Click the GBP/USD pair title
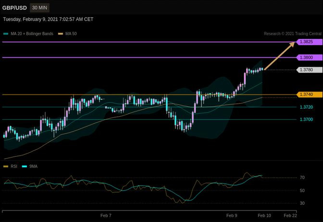 [14, 8]
